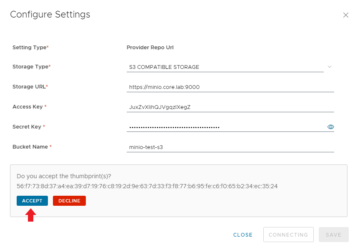Click the CLOSE link at the bottom
The height and width of the screenshot is (250, 355).
tap(242, 235)
